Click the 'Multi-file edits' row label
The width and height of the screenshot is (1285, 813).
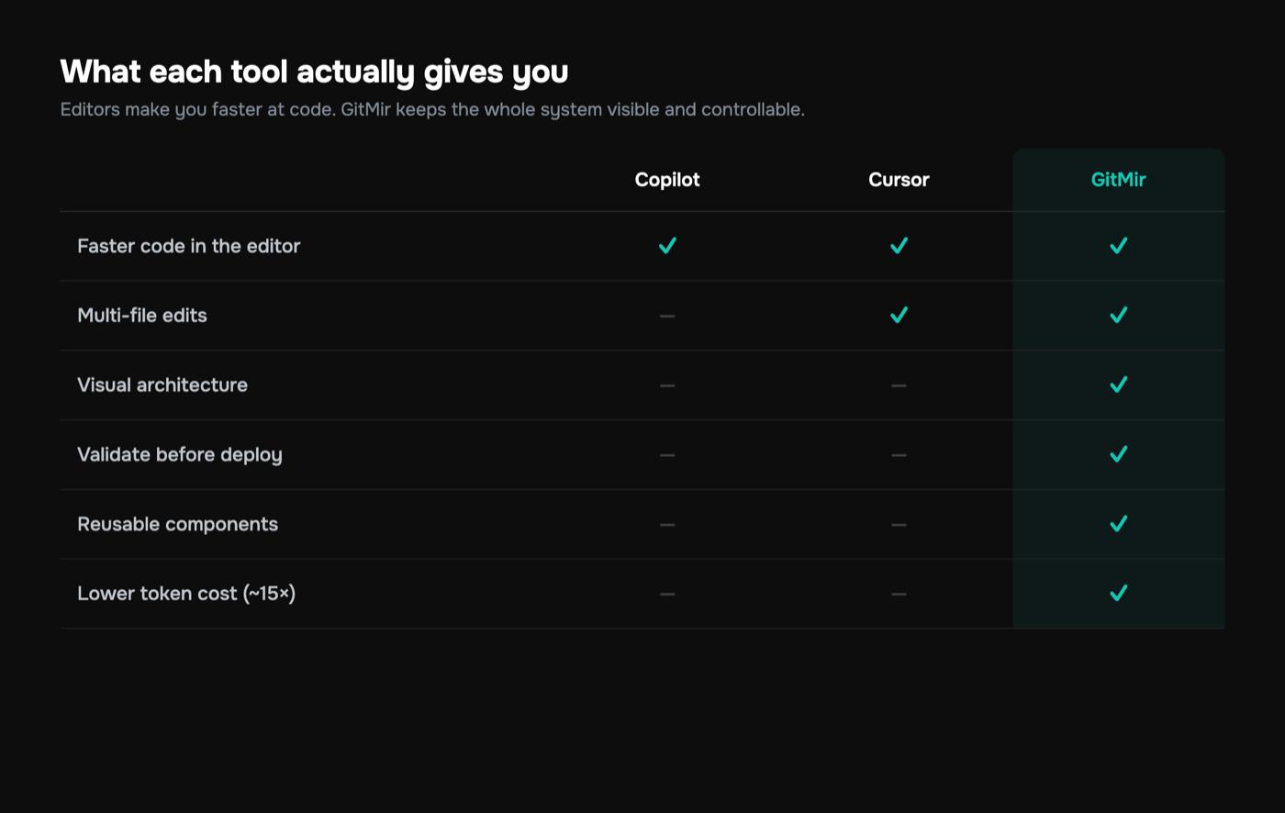(x=142, y=316)
